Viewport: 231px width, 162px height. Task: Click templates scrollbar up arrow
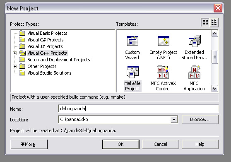click(x=215, y=34)
